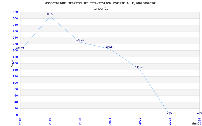Viewport: 202px width, 126px height.
Task: Select the 204.61 data label
Action: coord(110,47)
